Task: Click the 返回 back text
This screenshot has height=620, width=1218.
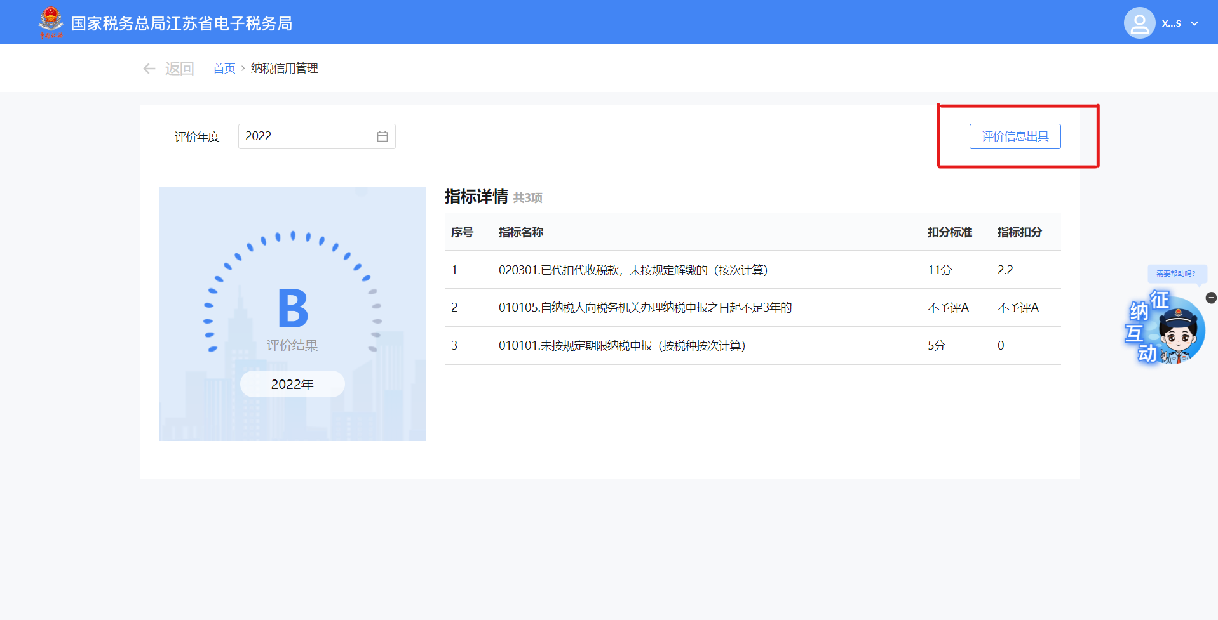Action: coord(179,69)
